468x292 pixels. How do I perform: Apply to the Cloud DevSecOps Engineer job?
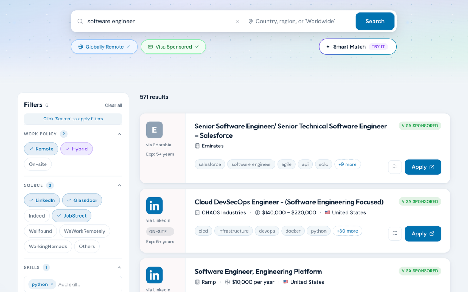point(423,234)
